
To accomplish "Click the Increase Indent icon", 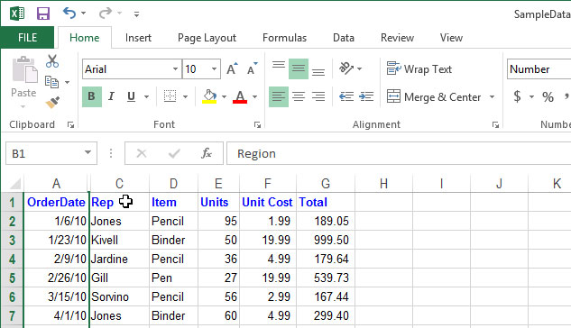I will pyautogui.click(x=366, y=96).
